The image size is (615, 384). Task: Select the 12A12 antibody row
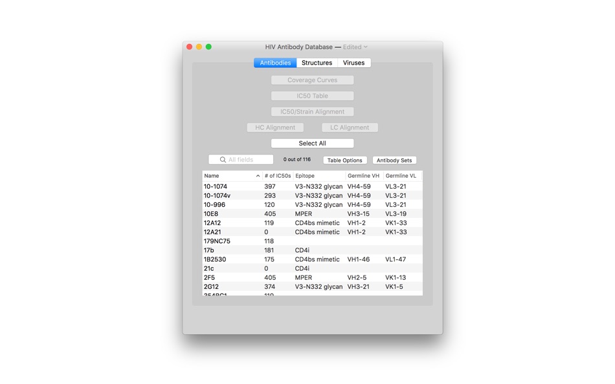[312, 223]
